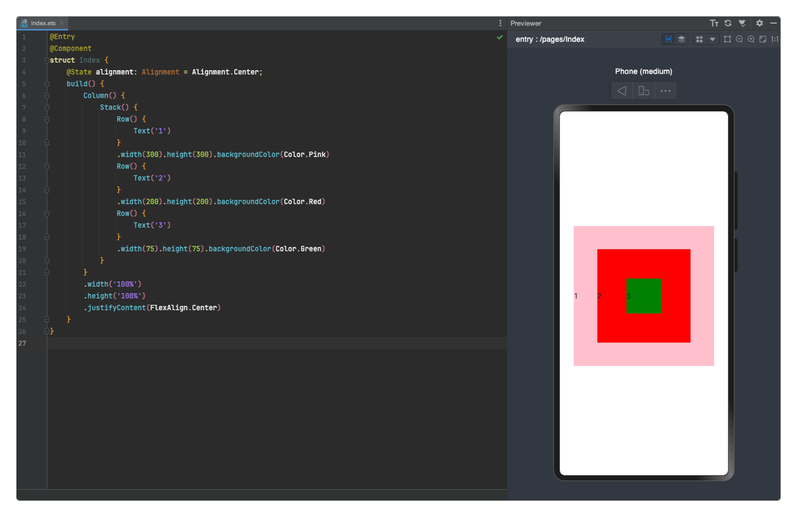
Task: Click 'Color.Pink' in the code
Action: (x=304, y=155)
